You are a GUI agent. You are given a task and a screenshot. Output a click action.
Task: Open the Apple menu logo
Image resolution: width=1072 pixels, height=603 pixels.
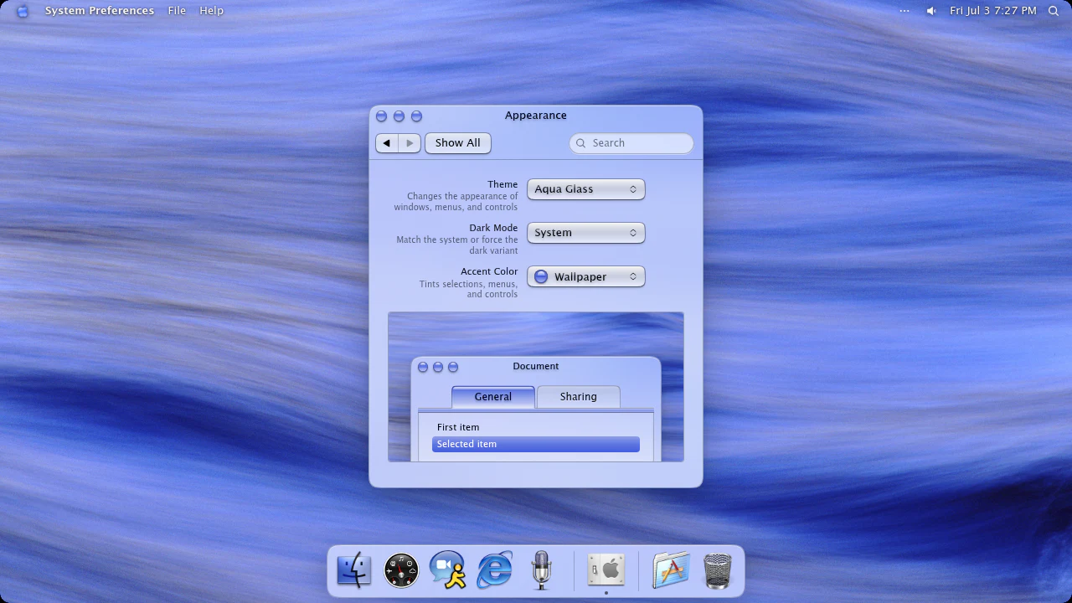(x=23, y=11)
